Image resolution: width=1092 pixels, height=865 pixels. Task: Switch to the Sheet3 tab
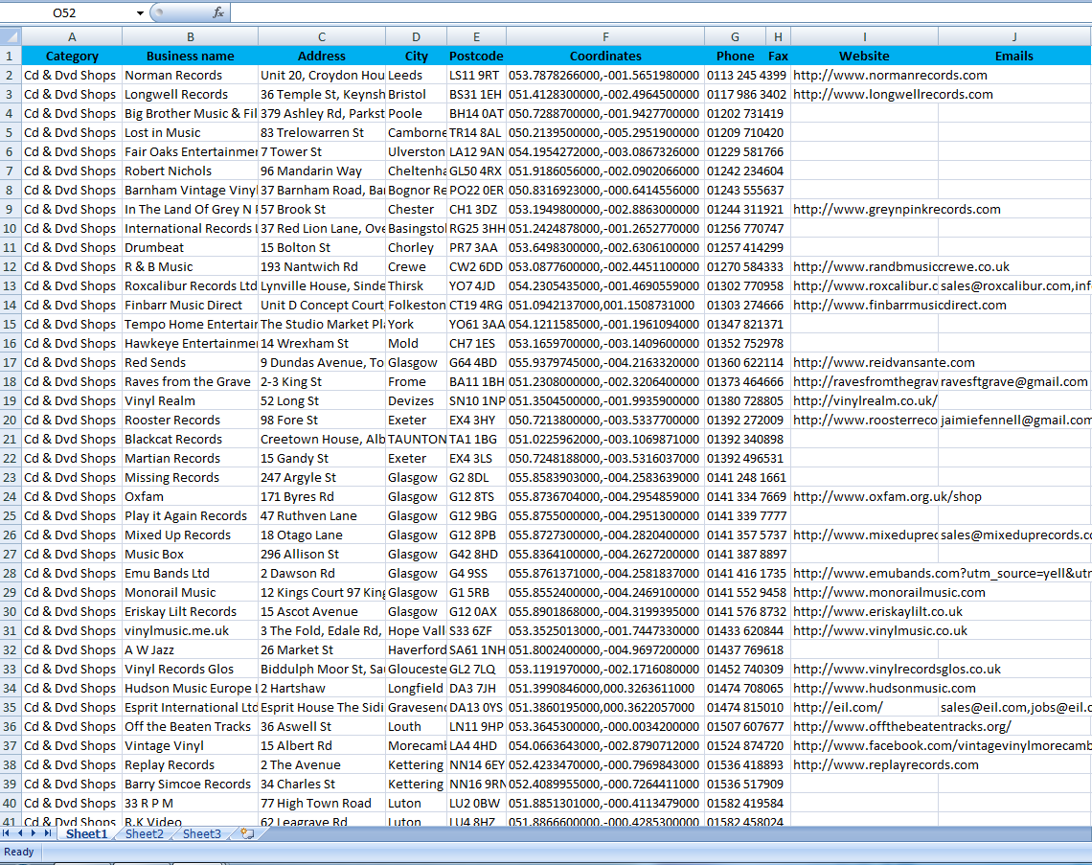pyautogui.click(x=201, y=833)
